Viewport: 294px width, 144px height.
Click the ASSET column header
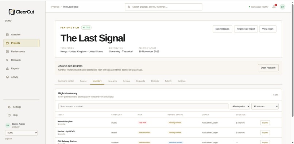[61, 115]
